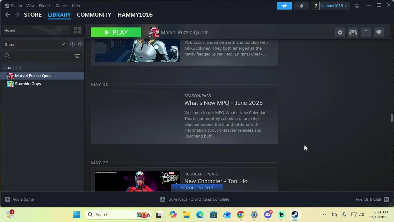Show hidden system tray icons chevron
394x222 pixels.
click(x=324, y=215)
